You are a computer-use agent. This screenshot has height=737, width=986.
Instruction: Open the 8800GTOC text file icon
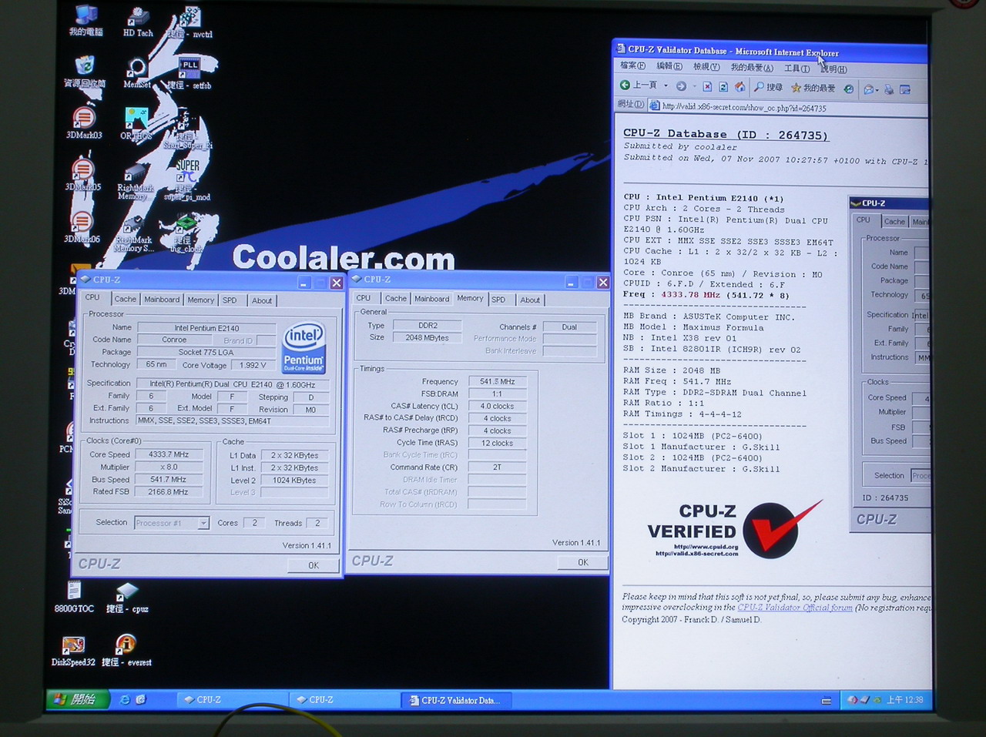(x=74, y=597)
